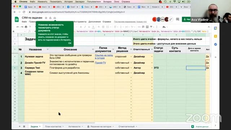Open the input tools Ру selector
This screenshot has width=231, height=130.
[164, 27]
